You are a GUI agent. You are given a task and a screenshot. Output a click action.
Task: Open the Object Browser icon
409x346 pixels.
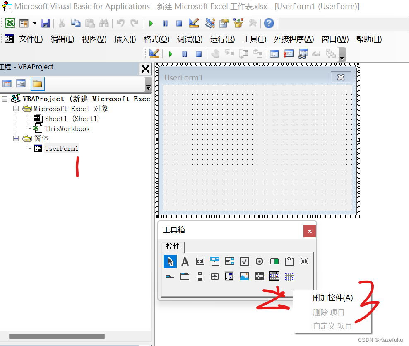(x=238, y=23)
